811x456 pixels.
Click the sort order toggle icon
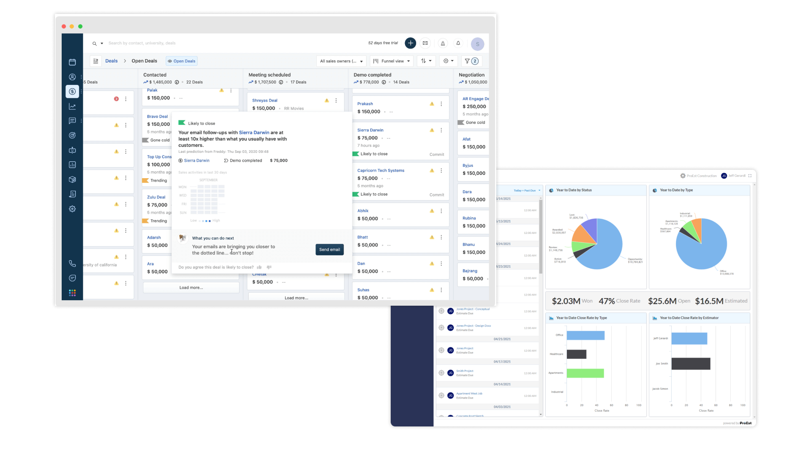point(425,61)
